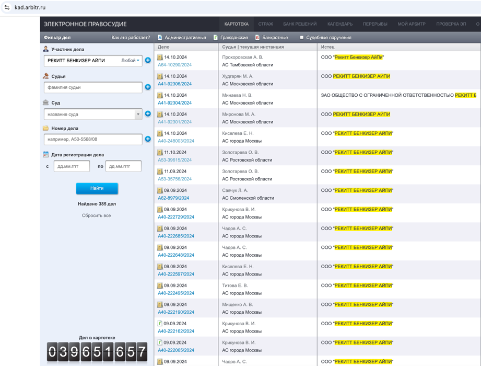Click the start date field

pos(72,166)
